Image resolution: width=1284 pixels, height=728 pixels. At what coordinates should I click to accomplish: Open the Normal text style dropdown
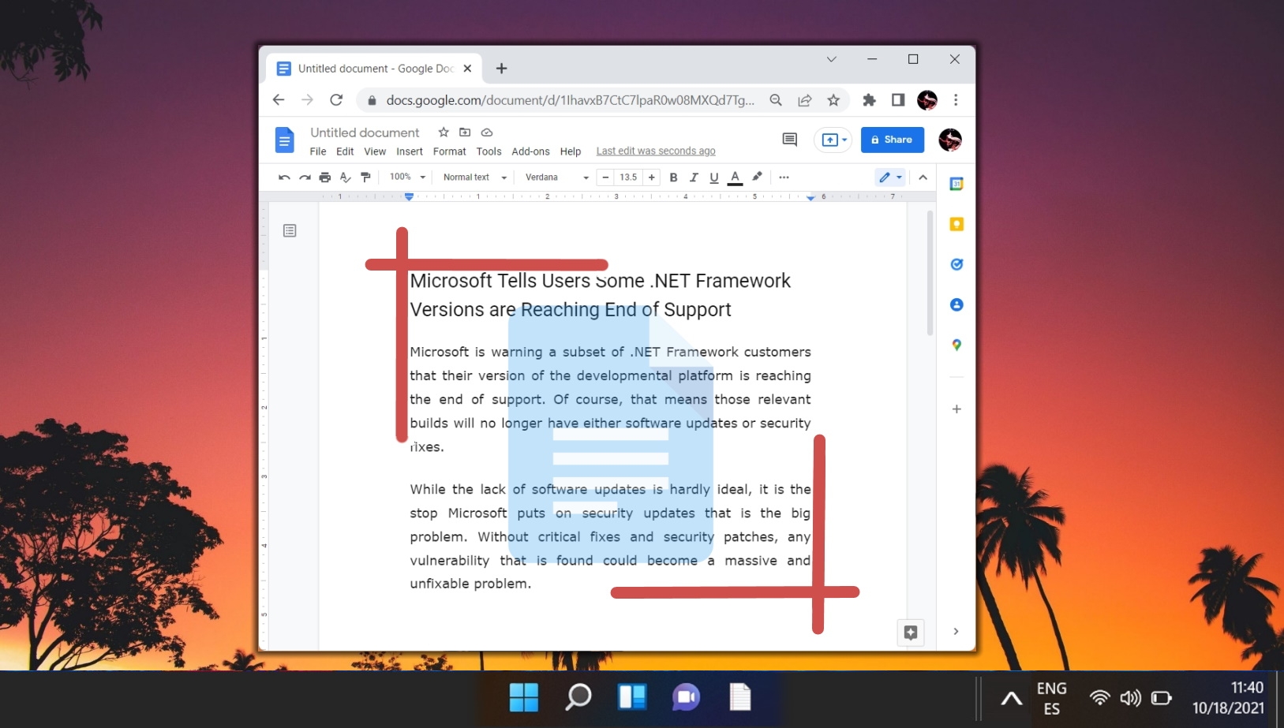tap(471, 177)
